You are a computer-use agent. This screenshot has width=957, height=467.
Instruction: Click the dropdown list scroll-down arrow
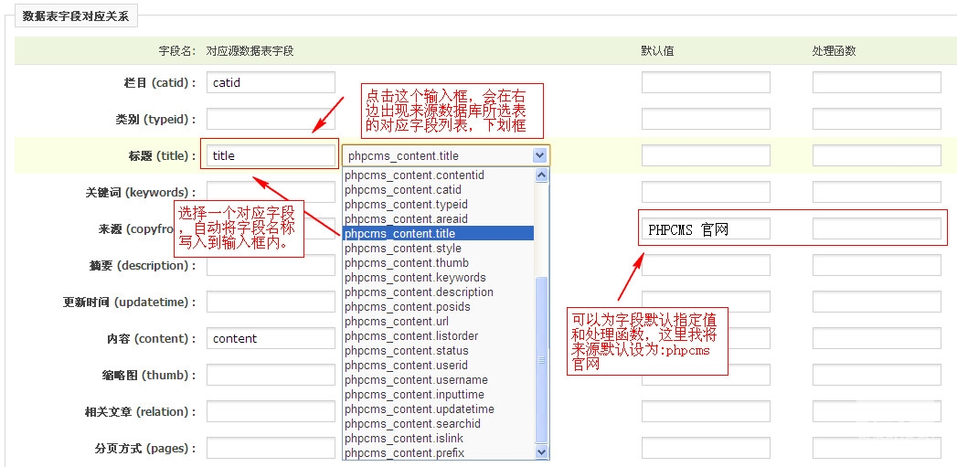pyautogui.click(x=541, y=452)
